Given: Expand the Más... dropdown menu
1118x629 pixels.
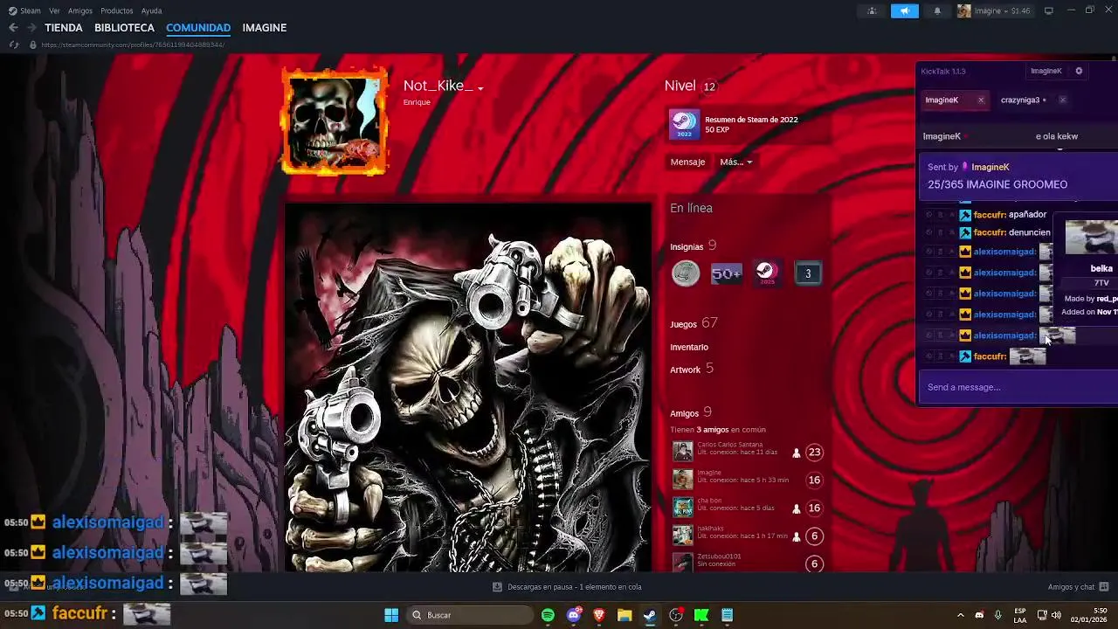Looking at the screenshot, I should (735, 162).
